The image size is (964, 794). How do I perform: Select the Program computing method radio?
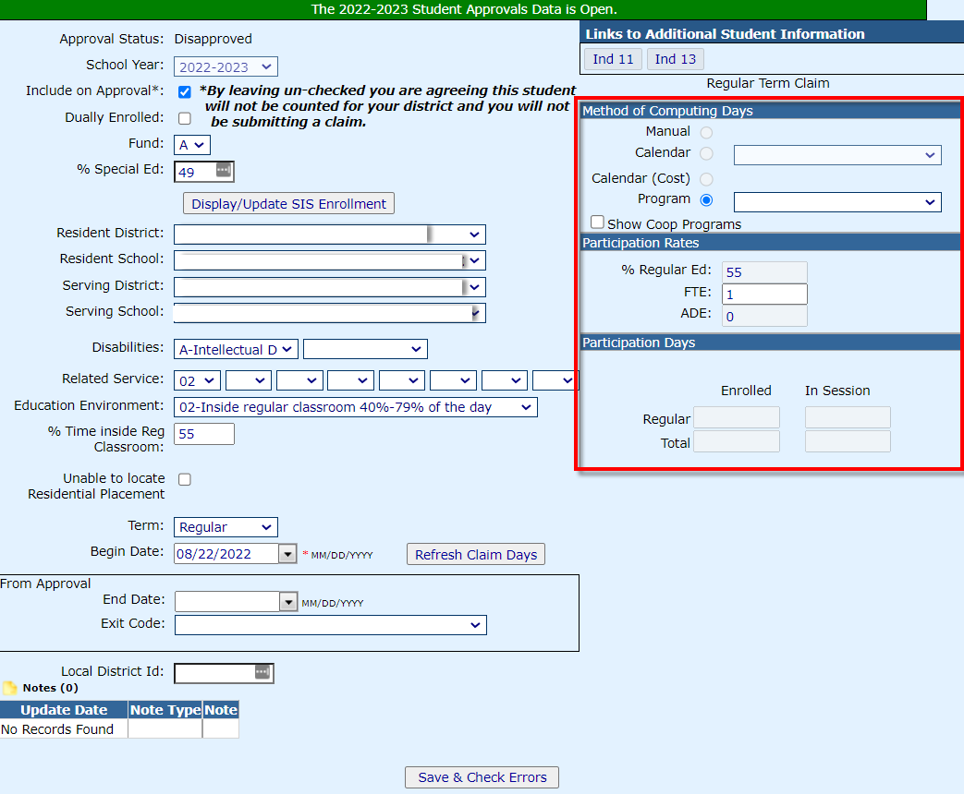point(706,200)
